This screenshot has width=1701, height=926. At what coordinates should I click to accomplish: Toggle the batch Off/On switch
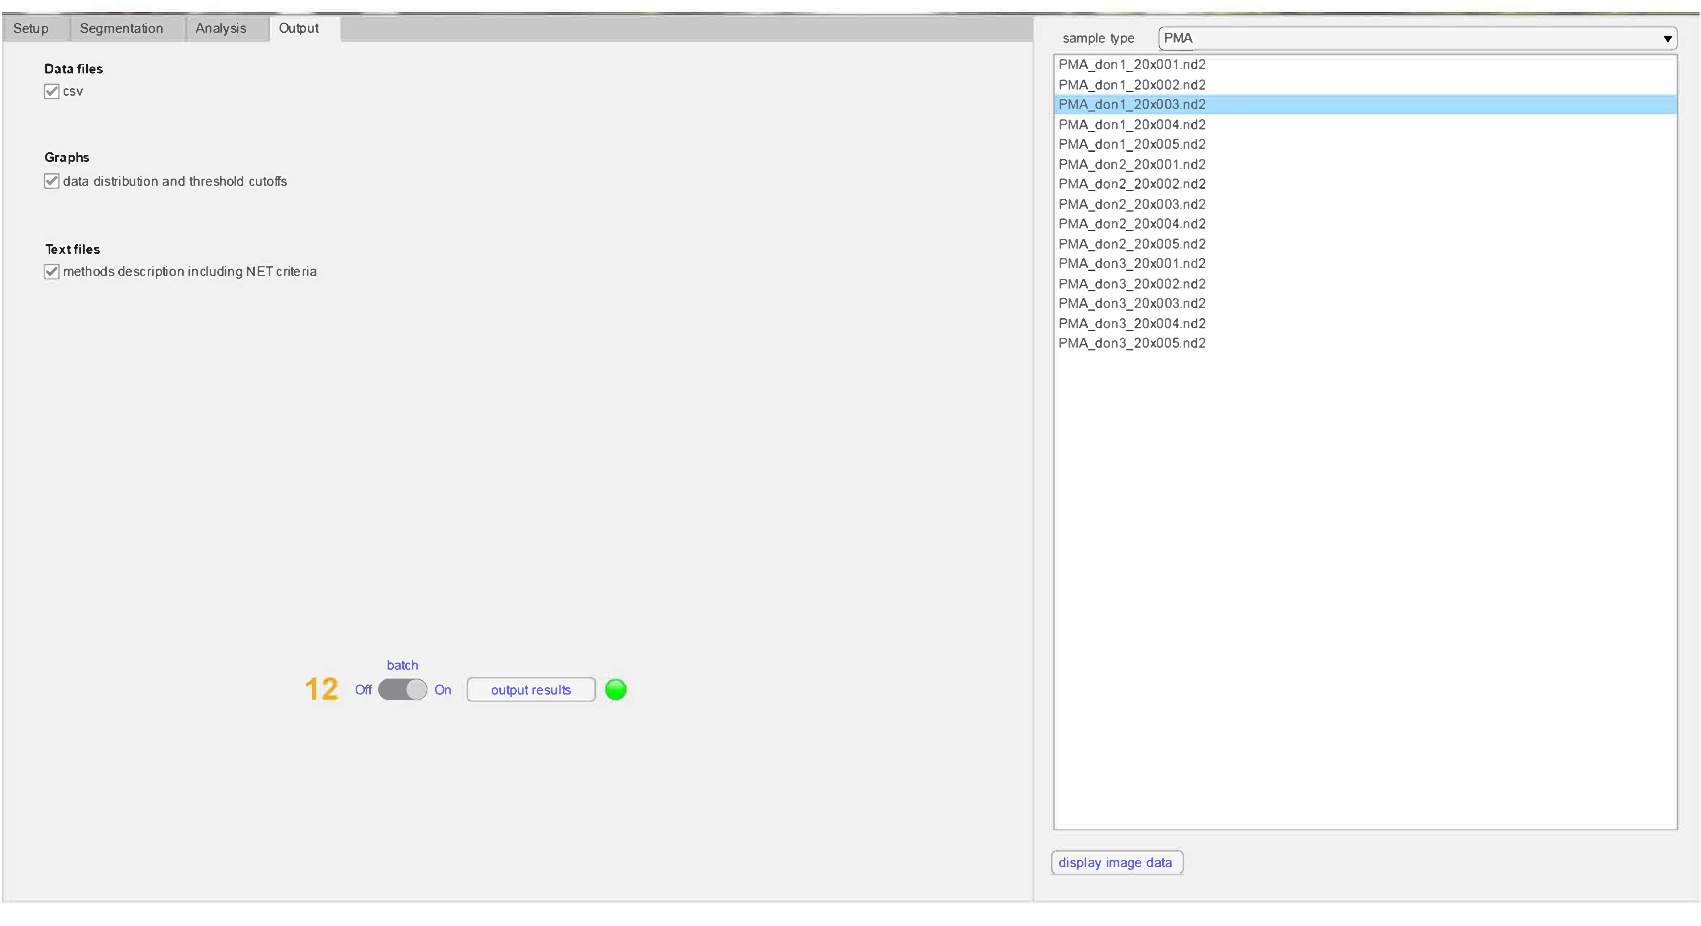click(402, 689)
